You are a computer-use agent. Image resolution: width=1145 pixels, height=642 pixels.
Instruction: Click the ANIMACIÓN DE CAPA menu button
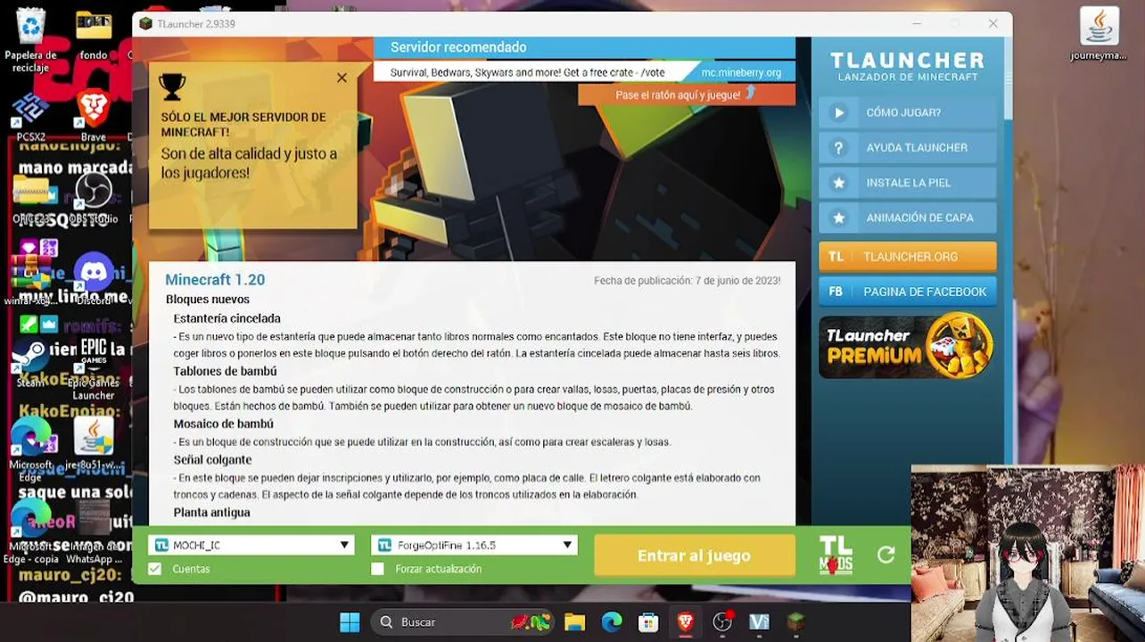click(907, 218)
